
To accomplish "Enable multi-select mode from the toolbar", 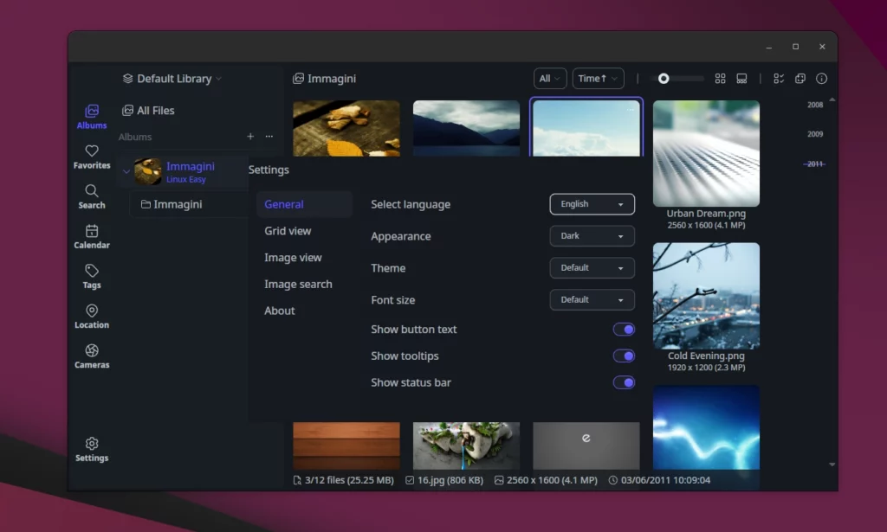I will 779,78.
